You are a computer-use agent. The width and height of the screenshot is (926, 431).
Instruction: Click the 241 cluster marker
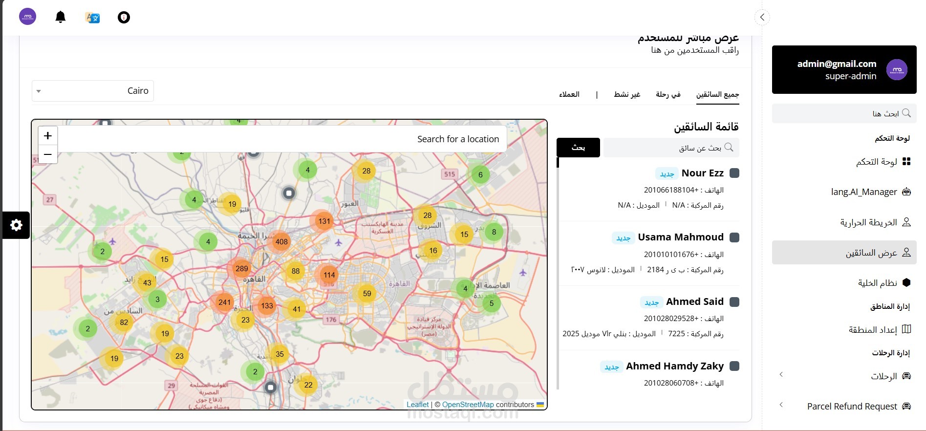(x=225, y=302)
